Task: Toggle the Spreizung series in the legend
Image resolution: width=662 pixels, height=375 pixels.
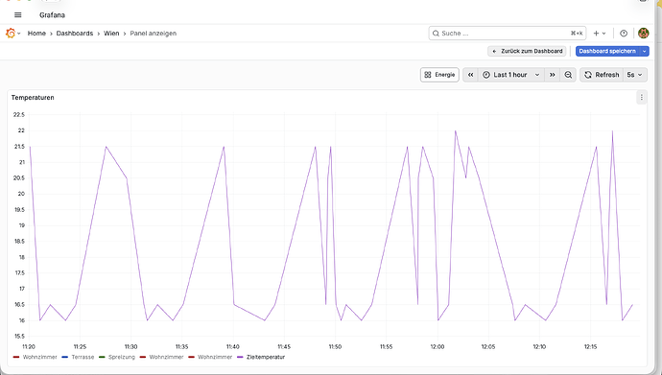Action: click(122, 357)
